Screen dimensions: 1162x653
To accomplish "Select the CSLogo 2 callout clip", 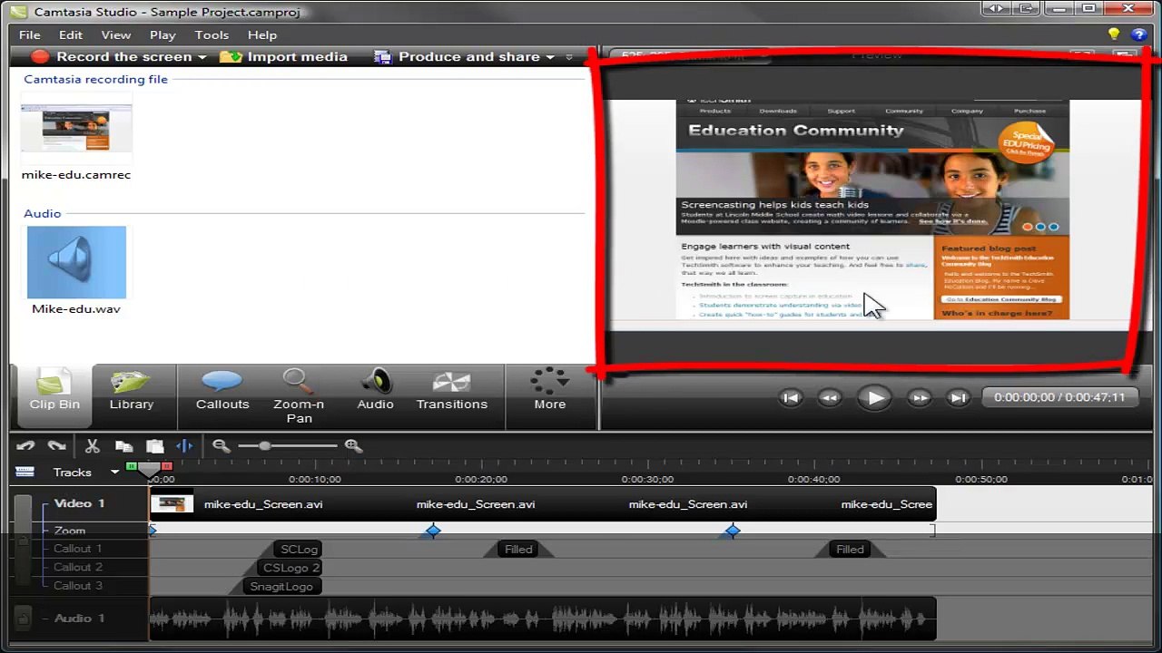I will pos(290,568).
